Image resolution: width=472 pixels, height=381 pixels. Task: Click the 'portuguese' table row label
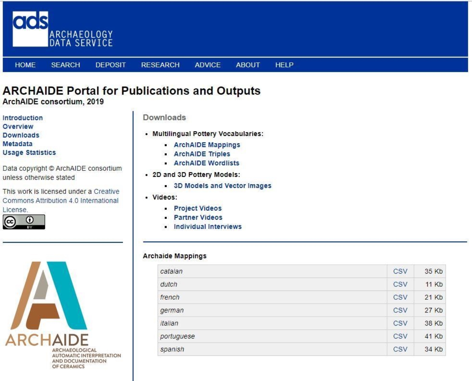177,337
